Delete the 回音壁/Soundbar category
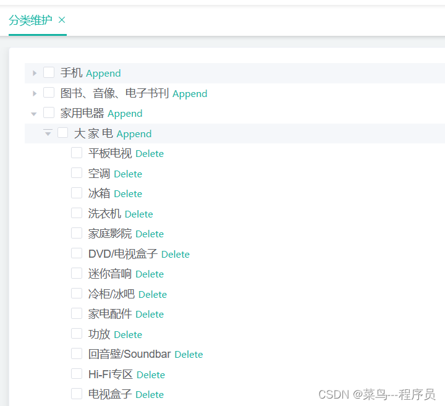Screen dimensions: 445x406 [189, 354]
